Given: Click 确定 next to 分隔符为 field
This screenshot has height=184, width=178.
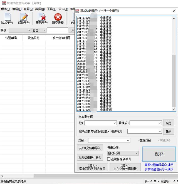Looking at the screenshot, I should [169, 131].
